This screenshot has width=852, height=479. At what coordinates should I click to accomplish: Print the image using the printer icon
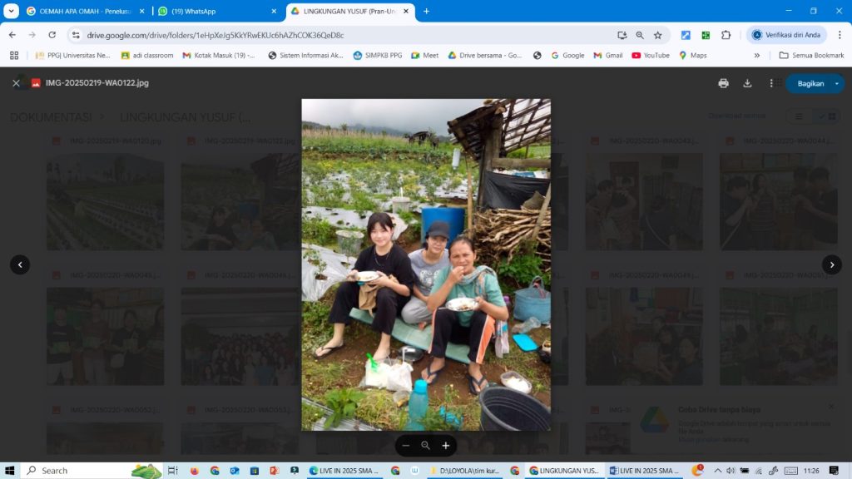coord(723,83)
